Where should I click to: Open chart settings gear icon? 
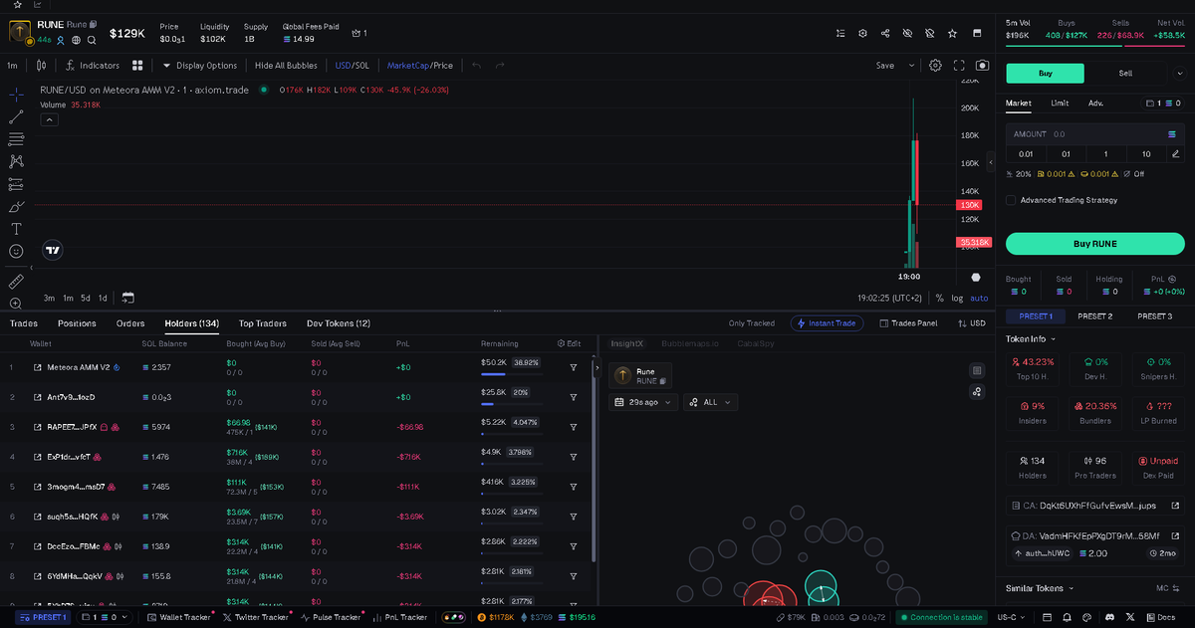[935, 66]
